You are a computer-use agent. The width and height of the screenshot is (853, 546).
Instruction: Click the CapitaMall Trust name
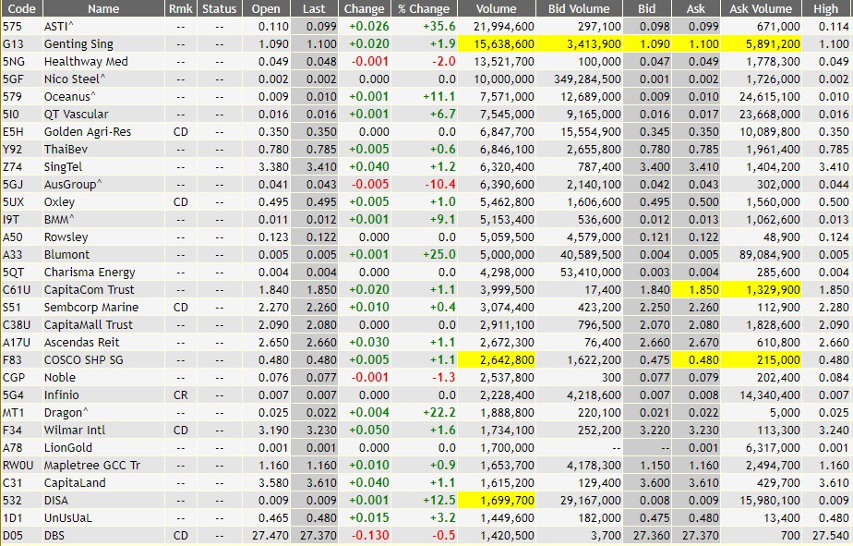coord(88,325)
